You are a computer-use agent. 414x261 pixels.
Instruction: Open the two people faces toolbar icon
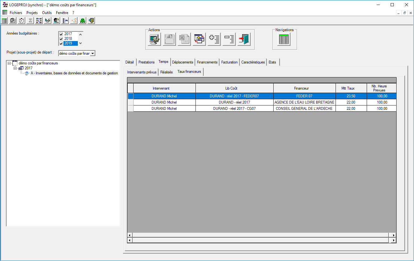coord(56,21)
